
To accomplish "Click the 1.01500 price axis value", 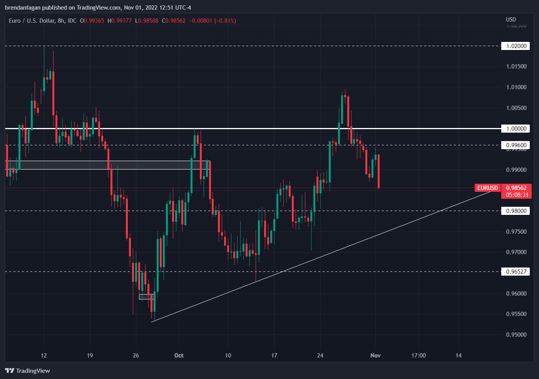I will [x=516, y=66].
